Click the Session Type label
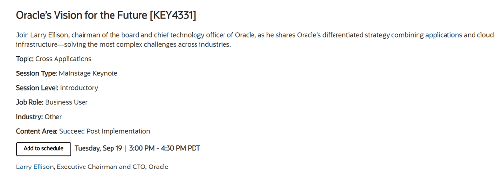 (x=36, y=73)
